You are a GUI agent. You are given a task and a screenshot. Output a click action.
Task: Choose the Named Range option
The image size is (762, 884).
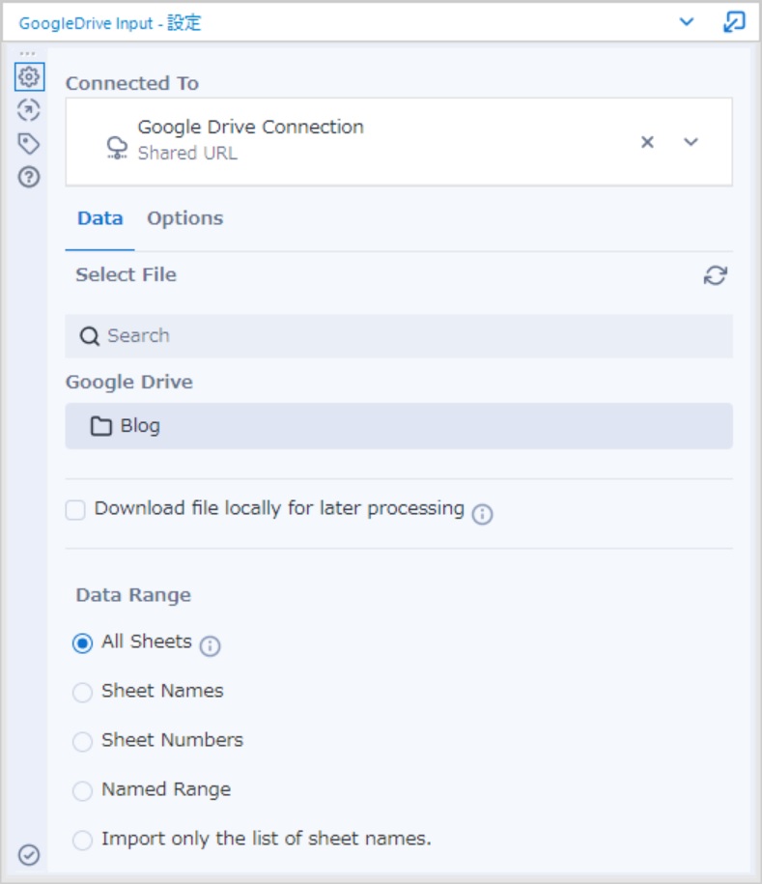coord(82,791)
